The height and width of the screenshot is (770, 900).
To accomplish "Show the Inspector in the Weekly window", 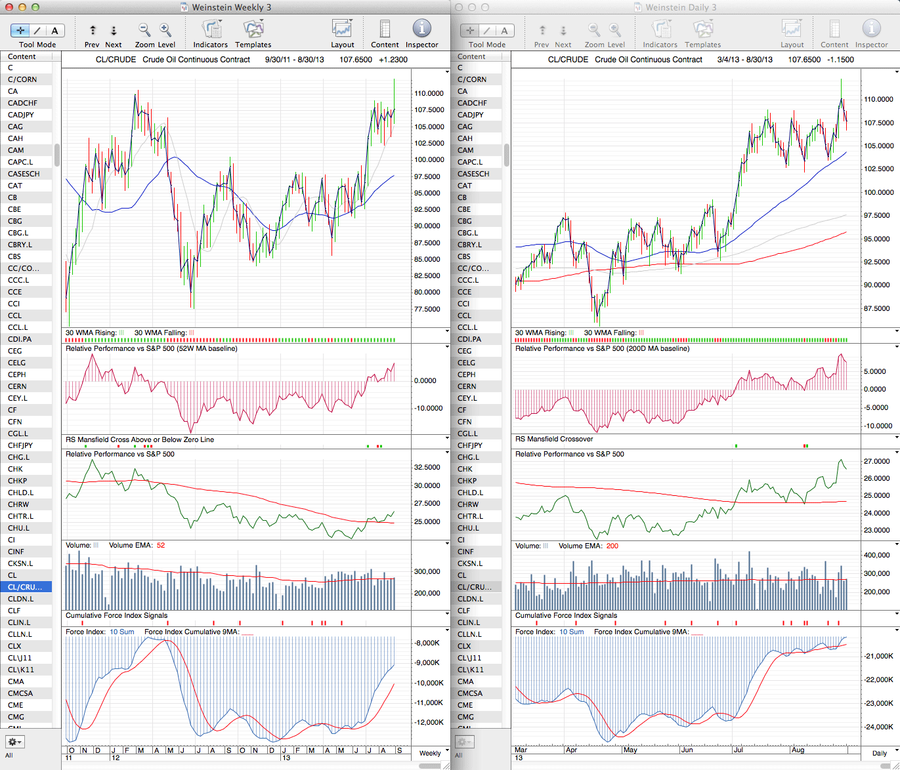I will point(421,30).
